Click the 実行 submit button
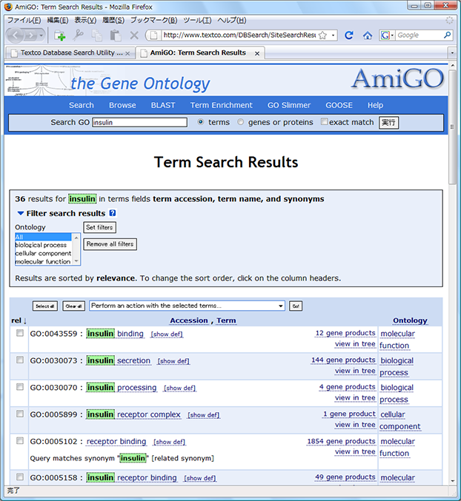This screenshot has width=461, height=501. (x=388, y=123)
